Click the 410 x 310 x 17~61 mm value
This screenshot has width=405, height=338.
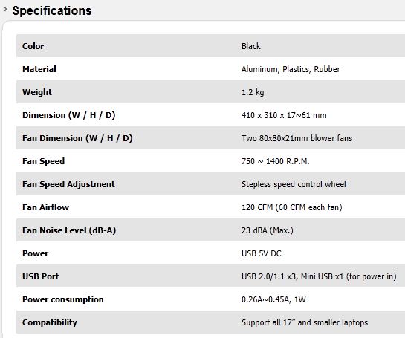[284, 115]
